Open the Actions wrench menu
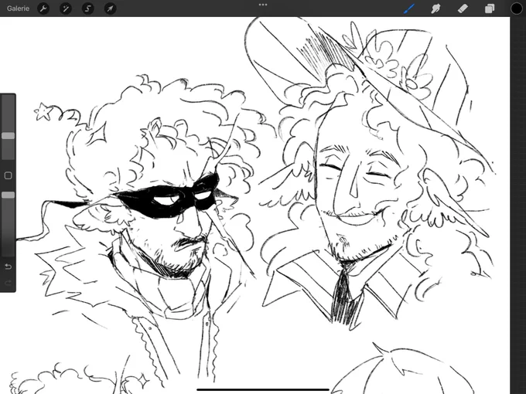This screenshot has width=526, height=394. click(43, 8)
